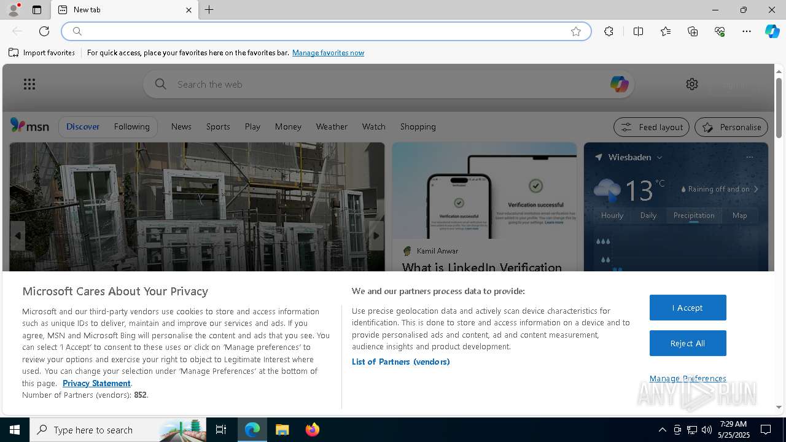
Task: Select the Precipitation weather tab
Action: tap(694, 215)
